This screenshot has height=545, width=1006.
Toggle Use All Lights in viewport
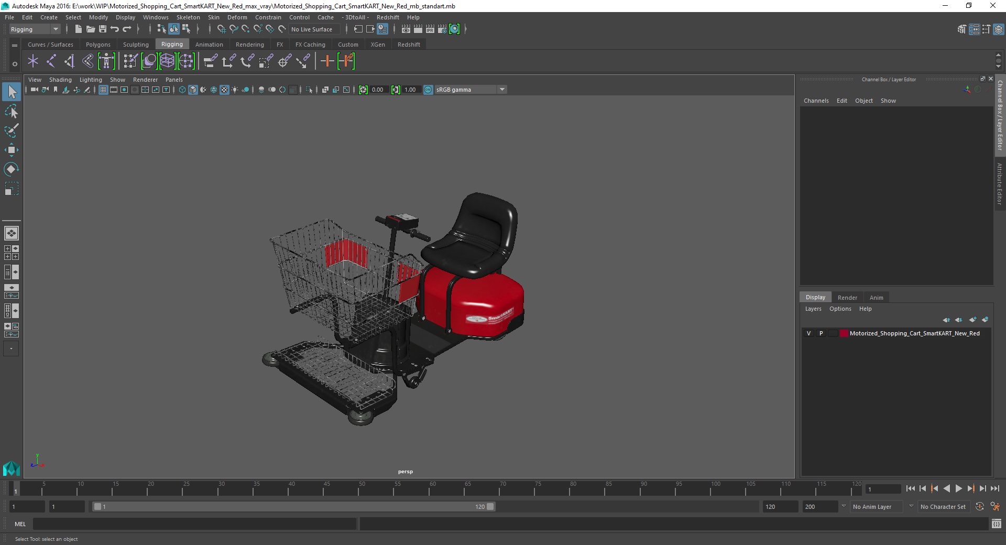click(x=235, y=90)
